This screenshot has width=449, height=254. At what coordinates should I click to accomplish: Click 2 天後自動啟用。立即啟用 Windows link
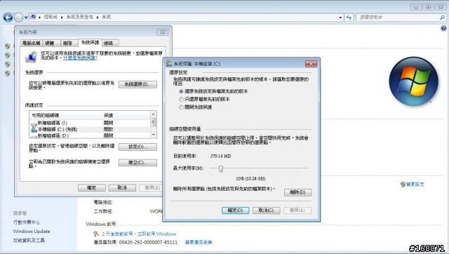coord(139,234)
